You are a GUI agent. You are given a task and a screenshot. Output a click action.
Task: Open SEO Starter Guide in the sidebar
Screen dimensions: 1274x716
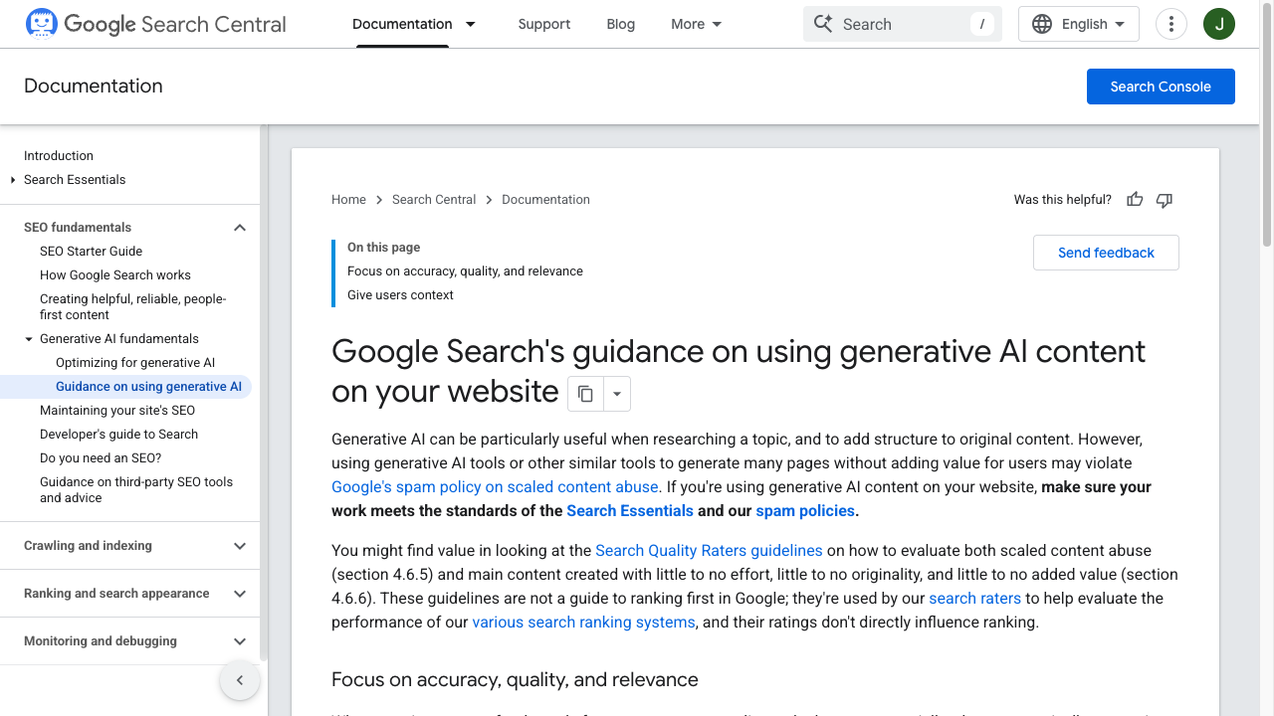pos(91,252)
